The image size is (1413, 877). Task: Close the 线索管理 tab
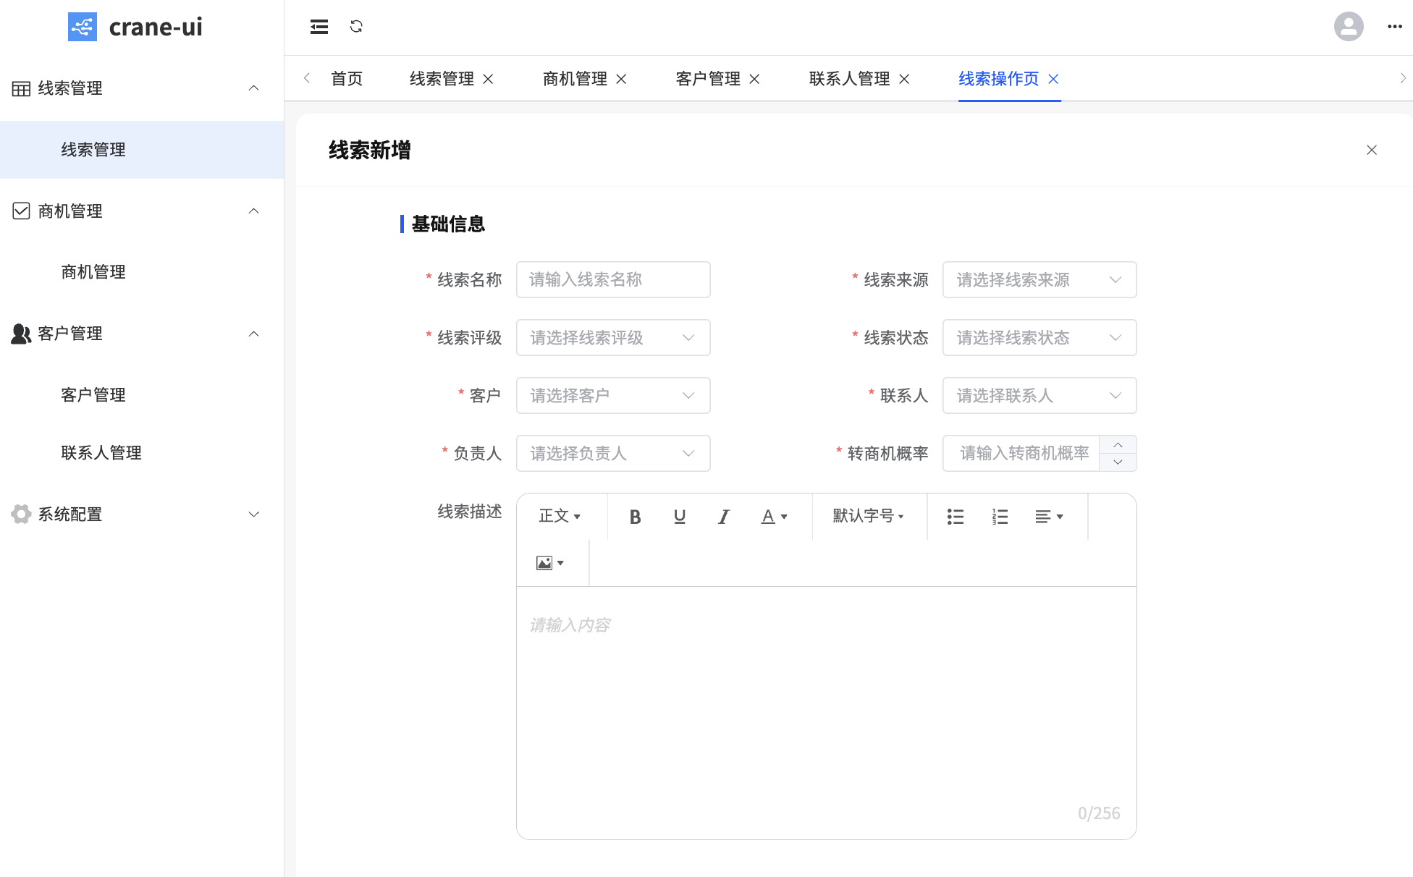[489, 79]
